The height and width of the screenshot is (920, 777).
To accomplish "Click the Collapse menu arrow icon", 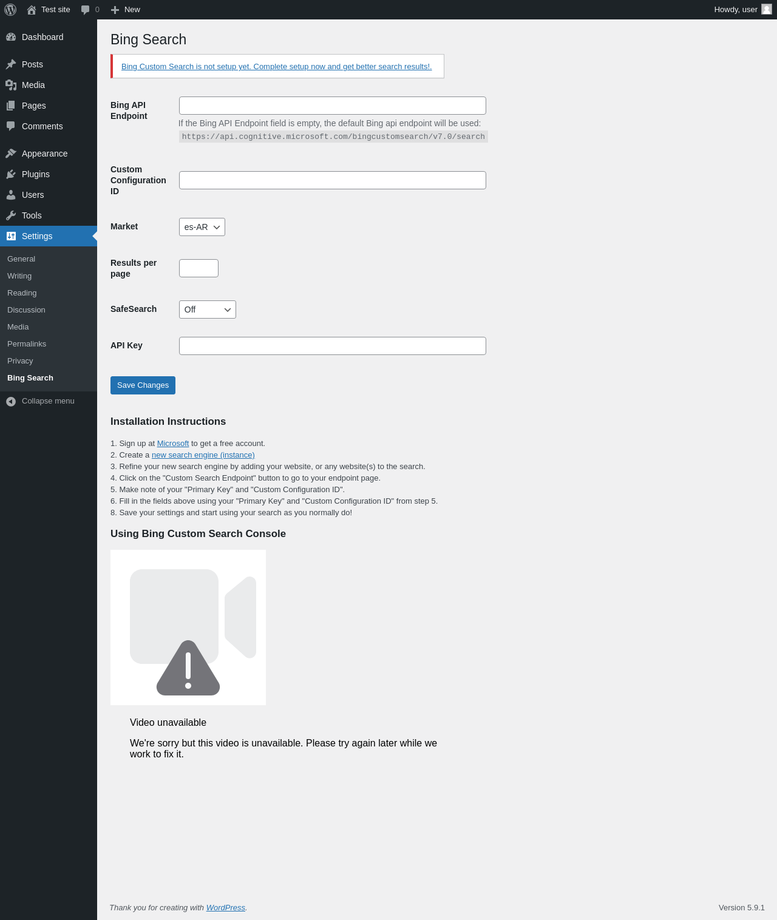I will pos(11,401).
